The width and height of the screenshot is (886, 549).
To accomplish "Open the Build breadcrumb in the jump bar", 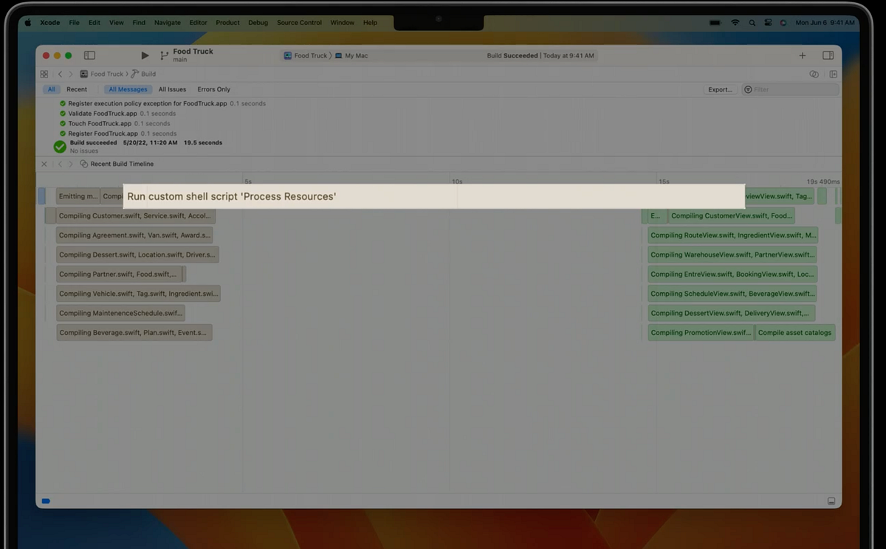I will point(145,74).
